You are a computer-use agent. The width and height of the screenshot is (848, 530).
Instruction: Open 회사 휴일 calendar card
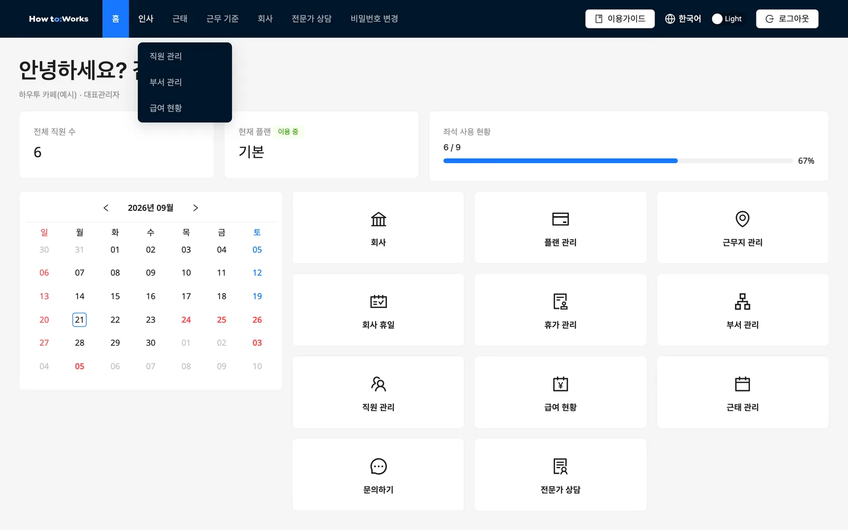378,310
